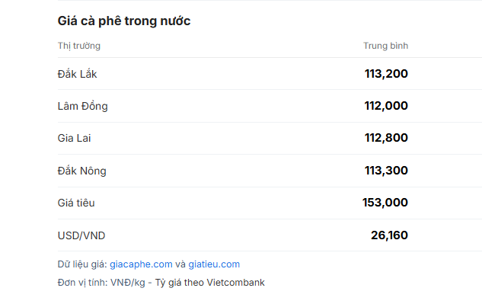
Task: Select the Đắk Nông market name
Action: click(x=81, y=171)
